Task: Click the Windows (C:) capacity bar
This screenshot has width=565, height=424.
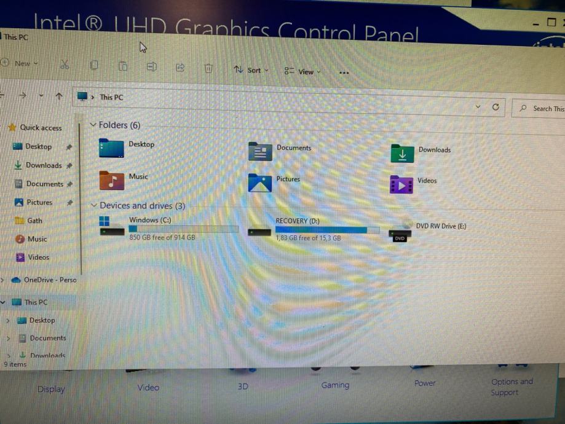Action: [x=184, y=229]
